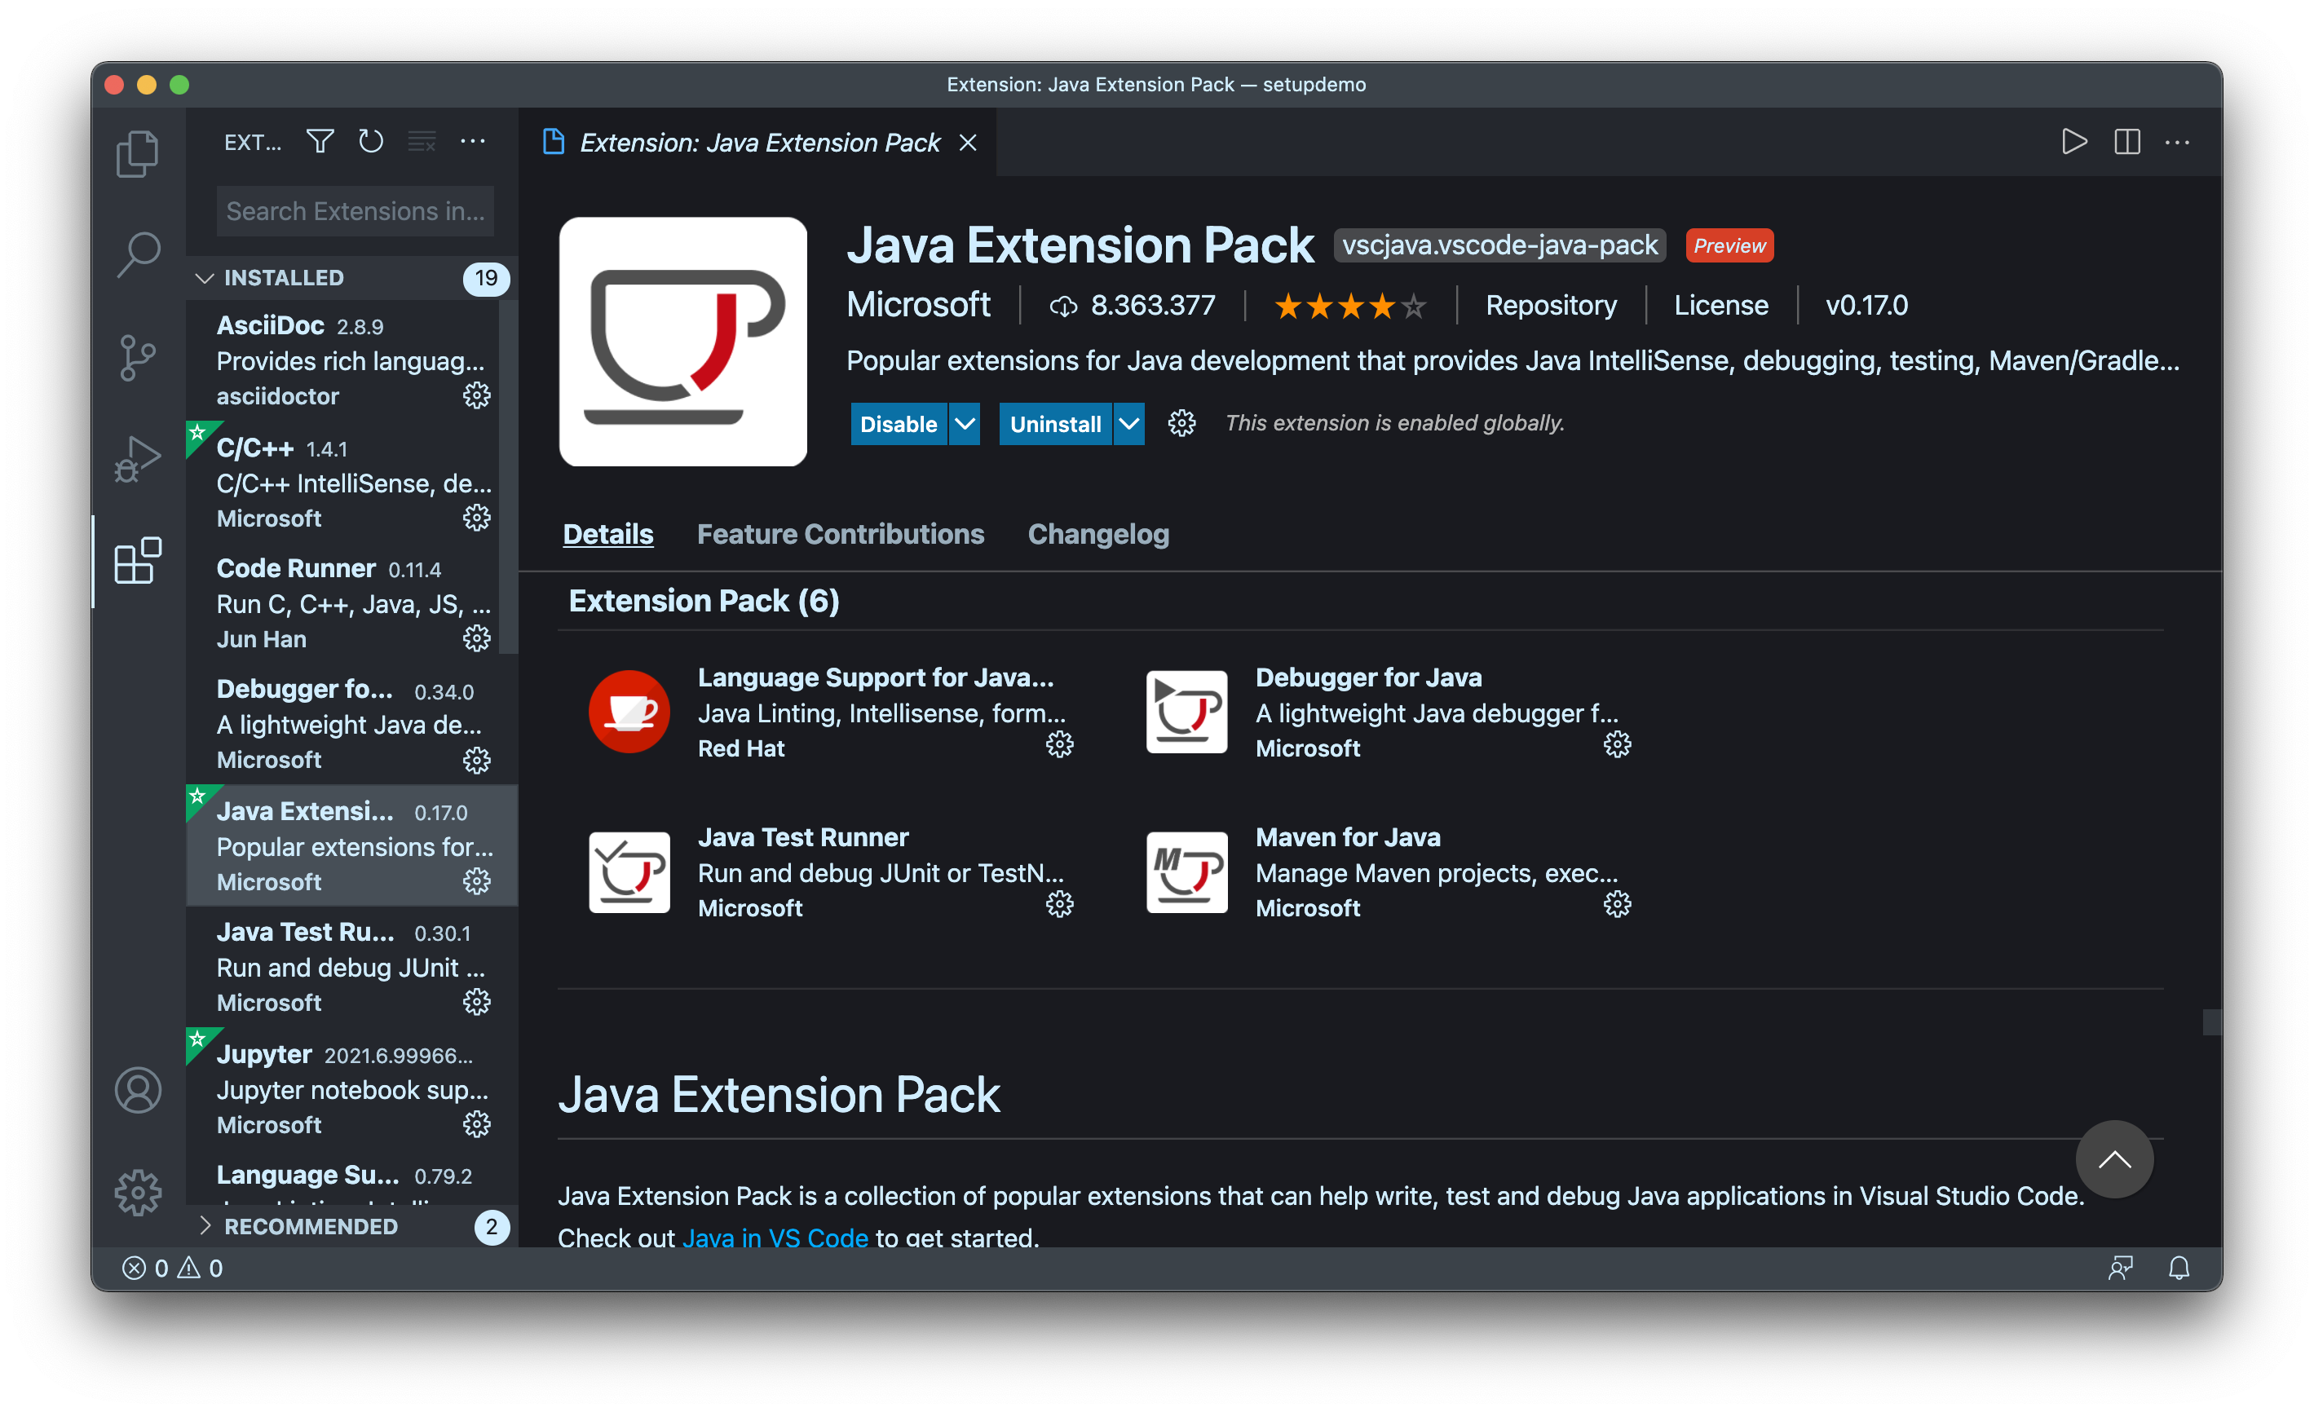Switch to the Details tab
The image size is (2314, 1412).
click(x=607, y=534)
